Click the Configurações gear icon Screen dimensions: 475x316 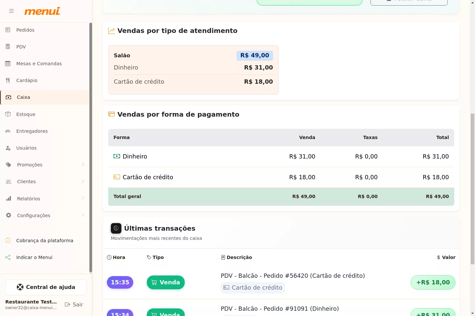9,215
